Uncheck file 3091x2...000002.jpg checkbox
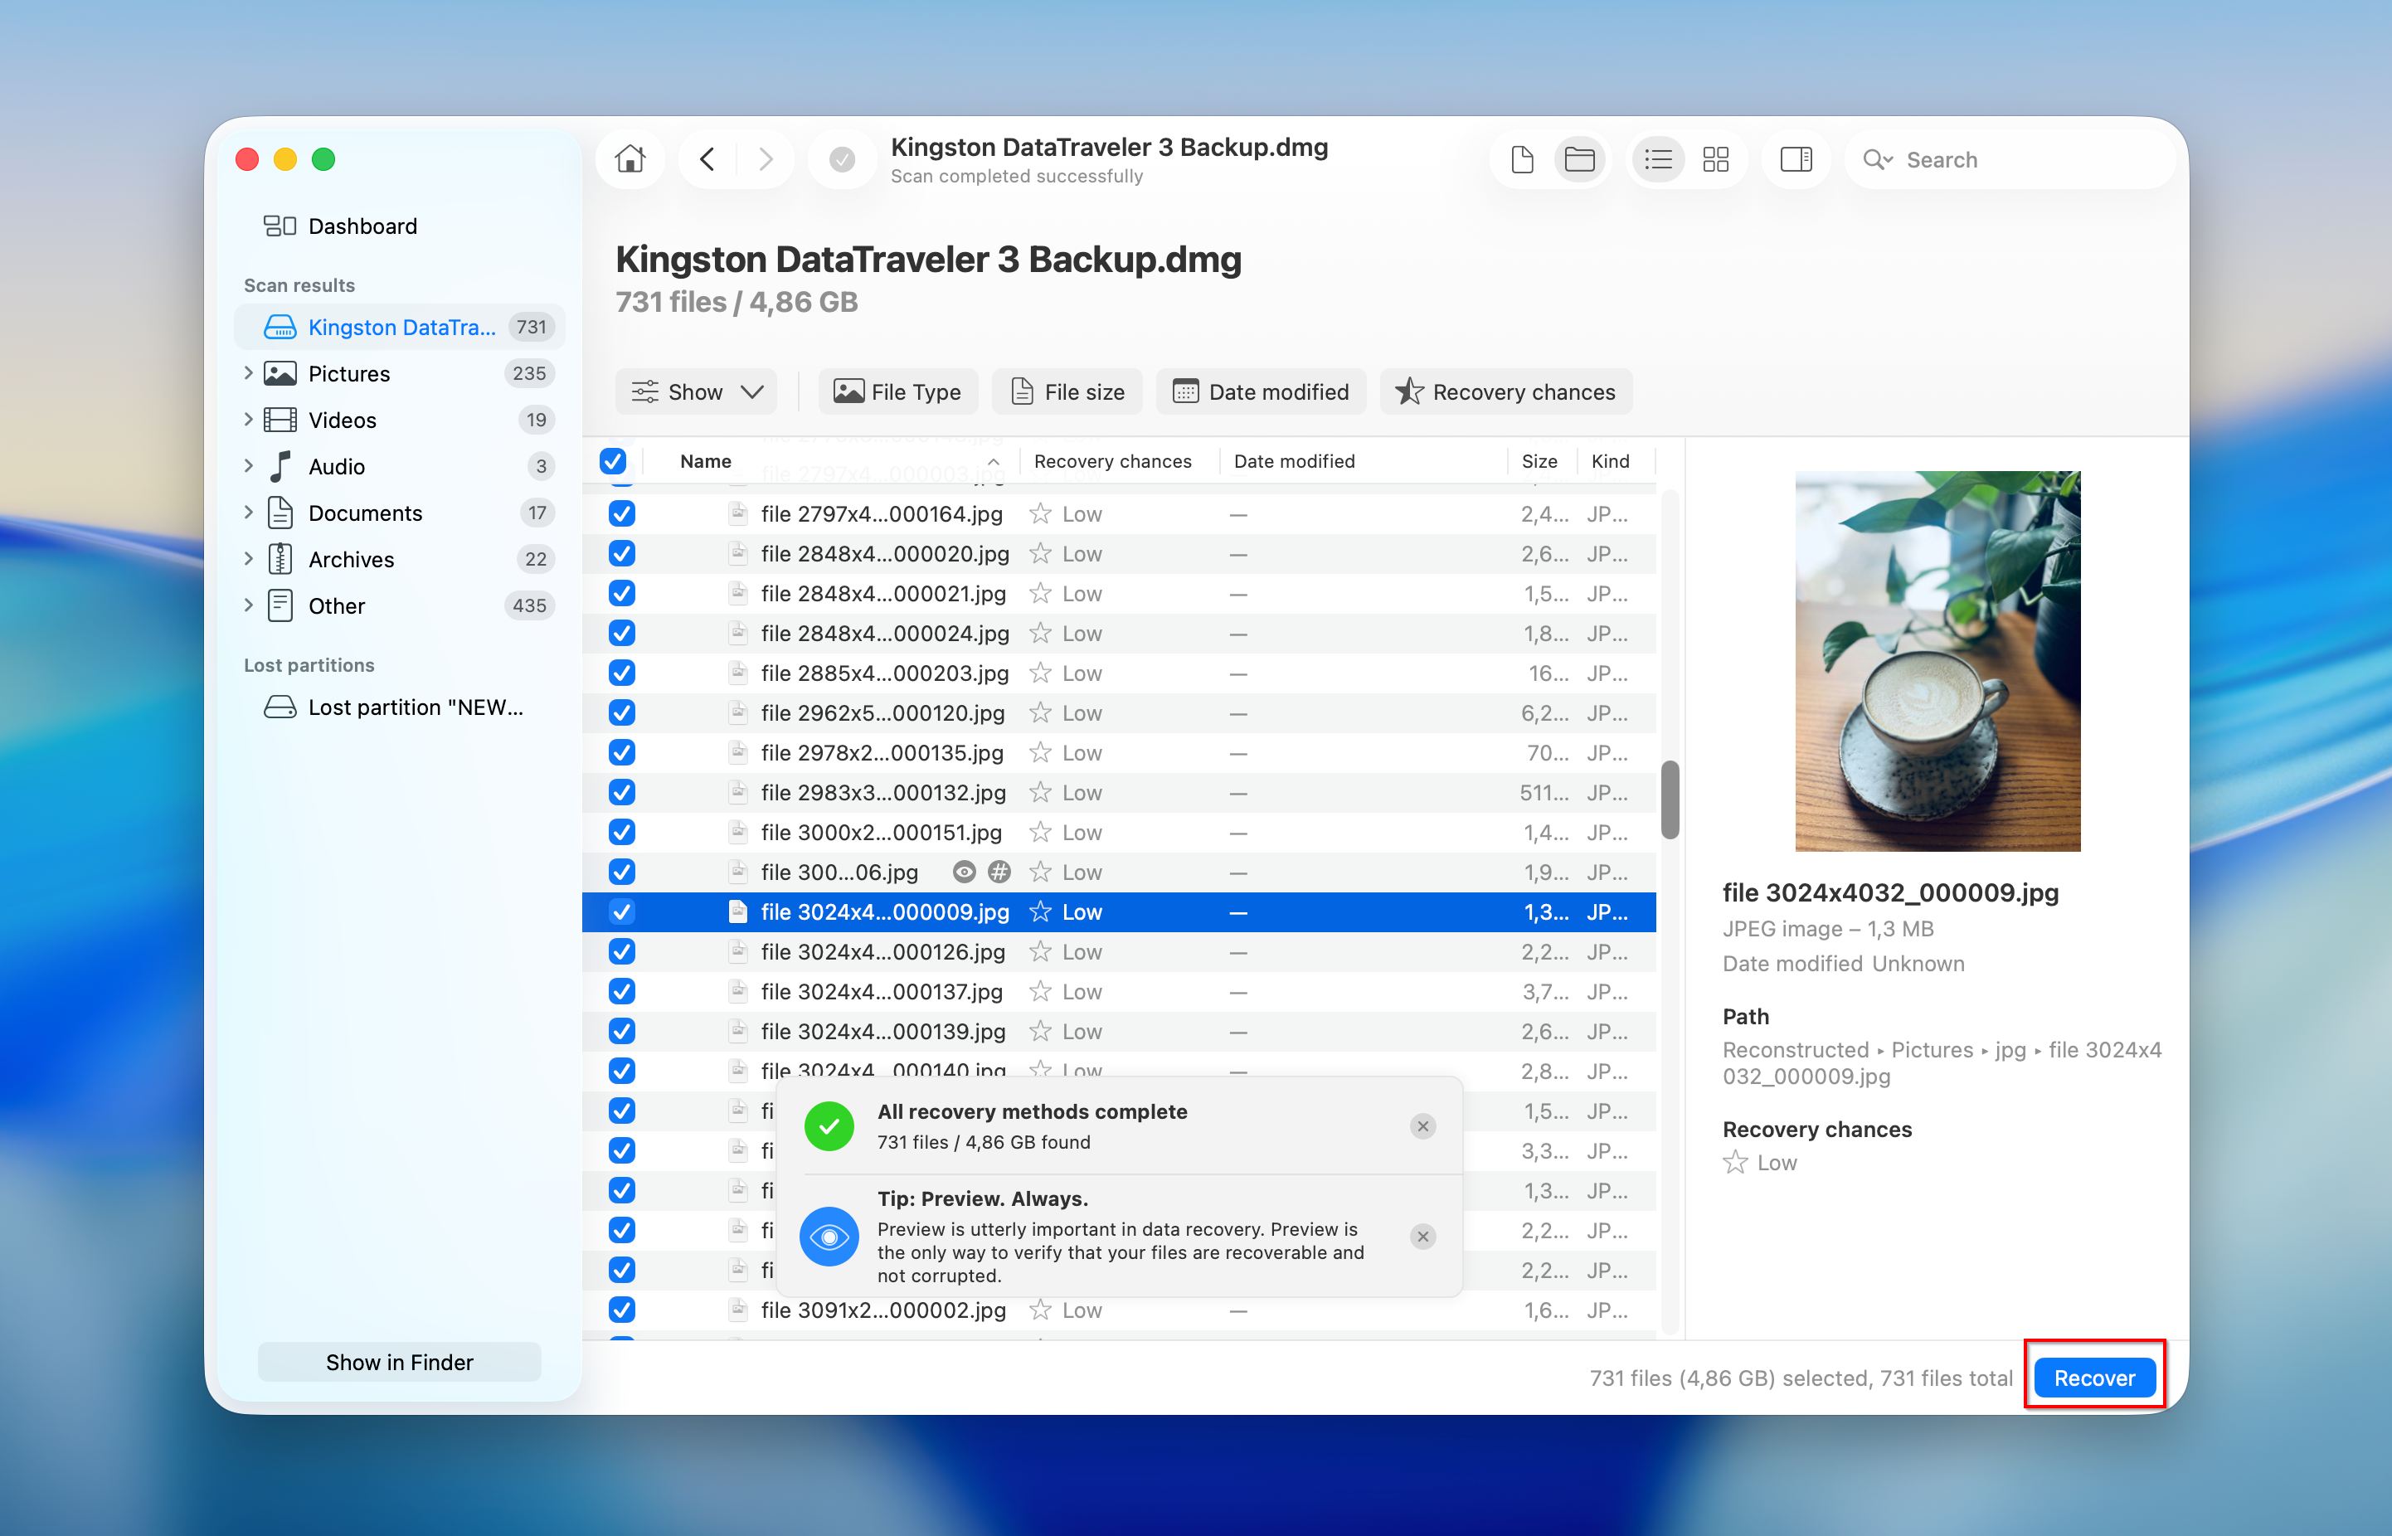 [x=621, y=1310]
